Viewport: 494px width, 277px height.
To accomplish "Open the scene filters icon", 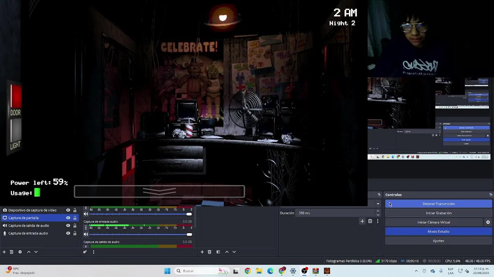I will pyautogui.click(x=218, y=252).
